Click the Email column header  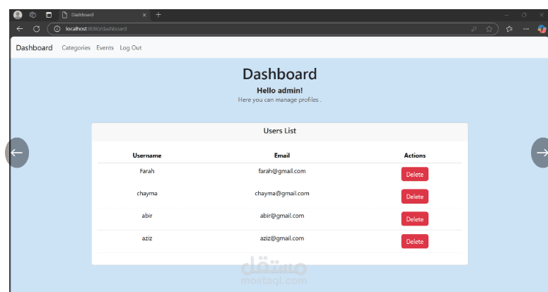point(281,156)
